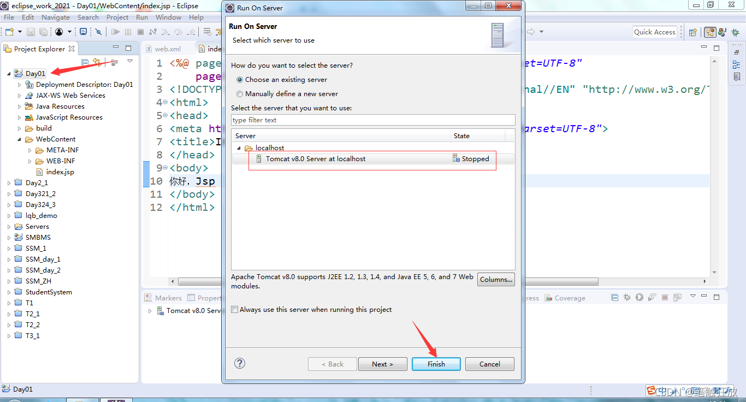Image resolution: width=746 pixels, height=402 pixels.
Task: Collapse the WebContent folder
Action: point(20,139)
